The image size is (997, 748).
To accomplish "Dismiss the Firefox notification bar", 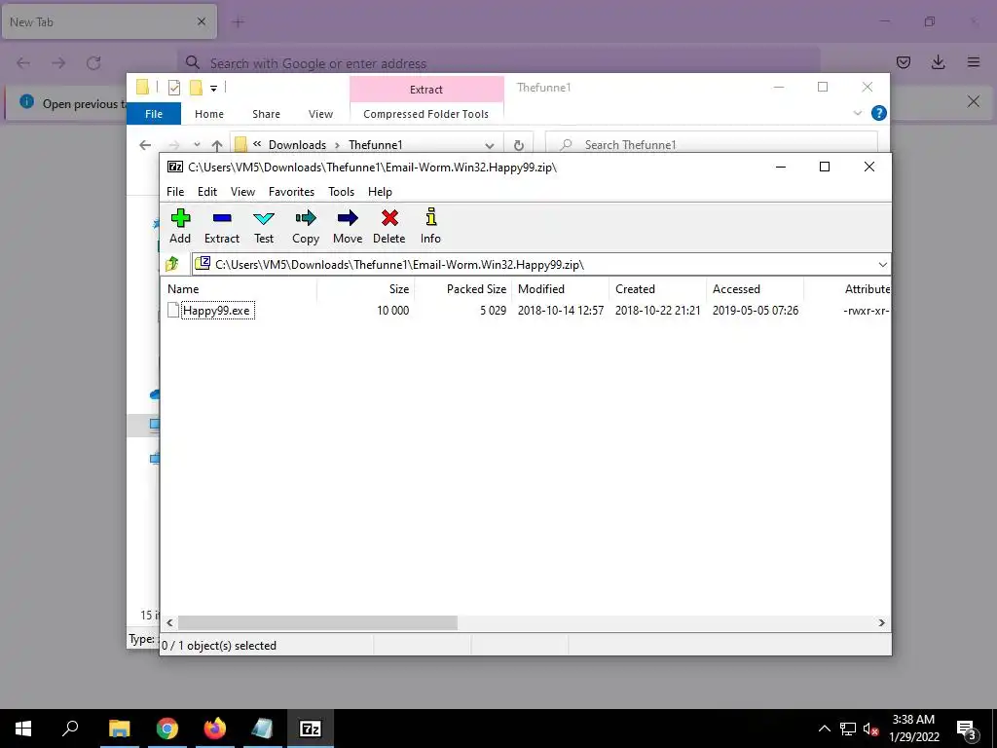I will [973, 101].
